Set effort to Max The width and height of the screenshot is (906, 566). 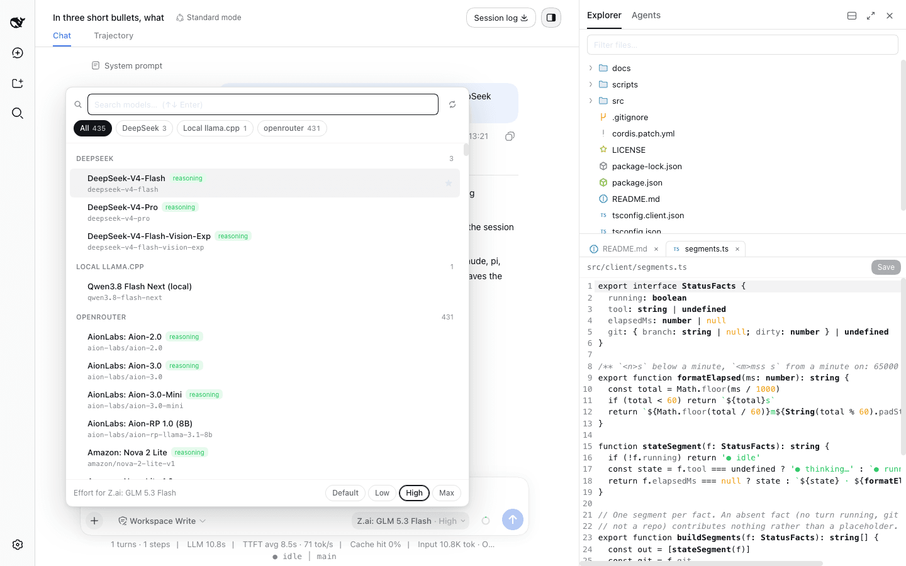click(447, 493)
